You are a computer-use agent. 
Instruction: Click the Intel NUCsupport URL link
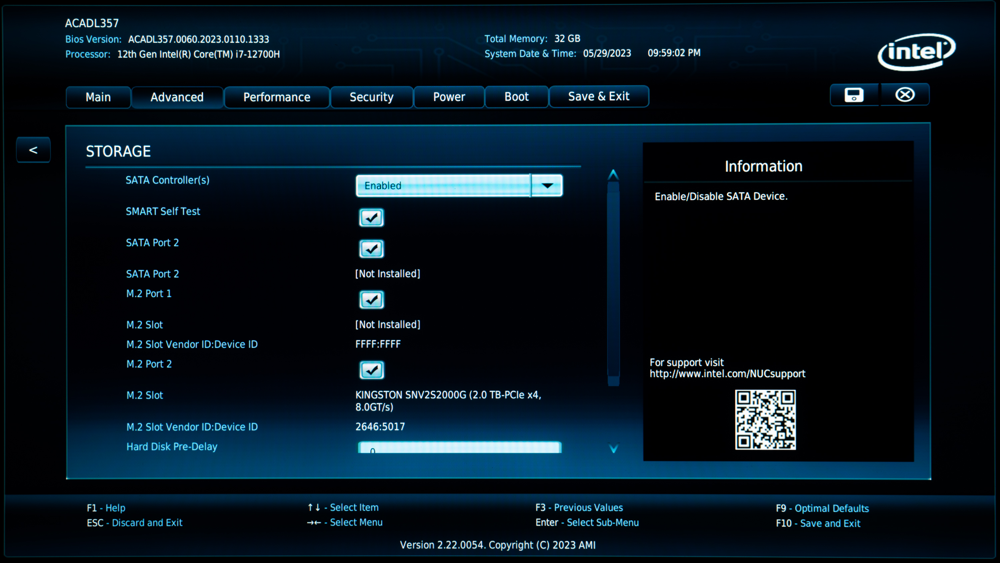[x=727, y=374]
